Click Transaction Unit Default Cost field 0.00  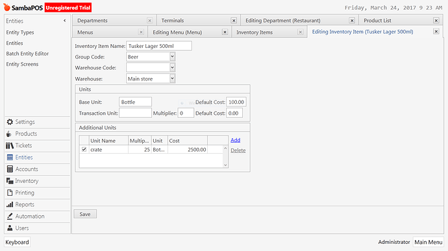pyautogui.click(x=234, y=113)
